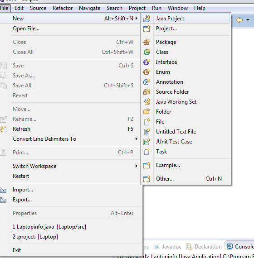Open the Edit menu
The width and height of the screenshot is (254, 258).
(19, 8)
